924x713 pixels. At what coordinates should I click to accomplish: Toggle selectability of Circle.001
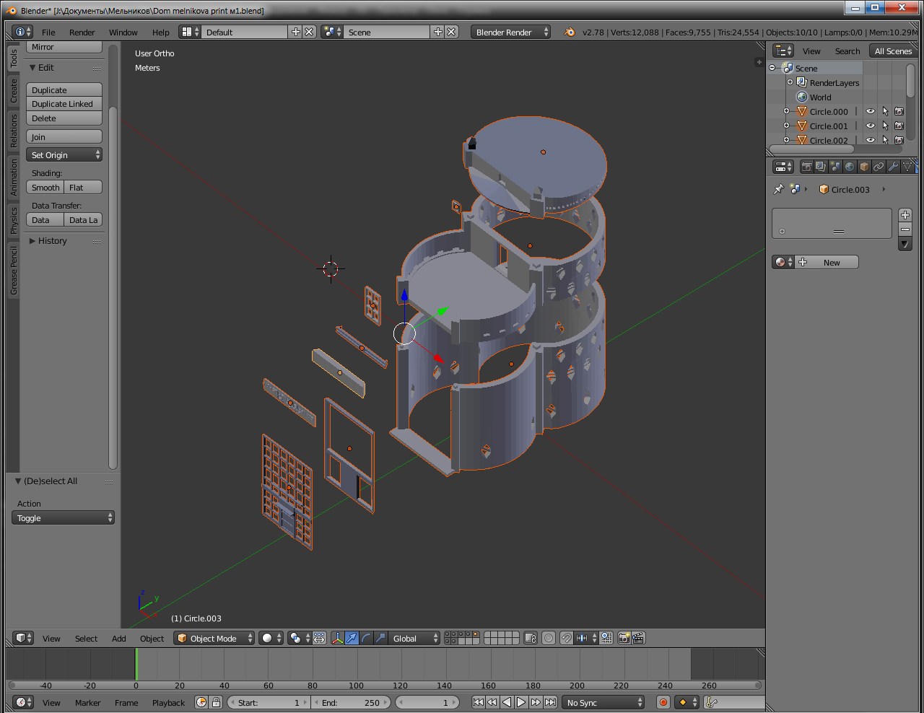click(x=885, y=126)
